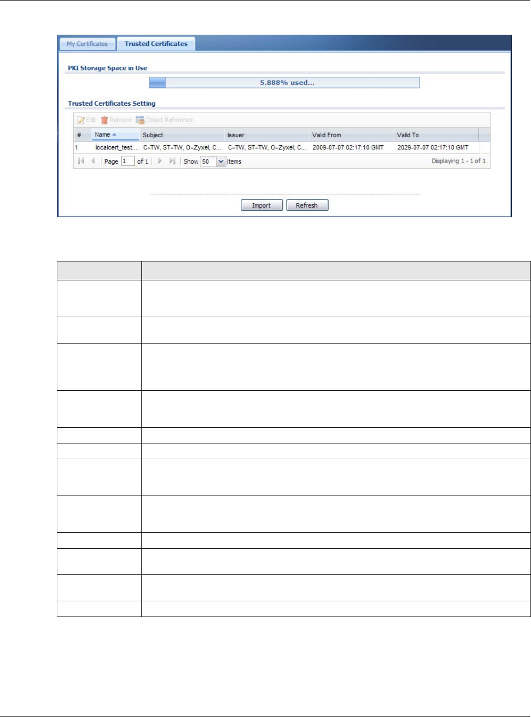Click the page number input field

pyautogui.click(x=128, y=161)
